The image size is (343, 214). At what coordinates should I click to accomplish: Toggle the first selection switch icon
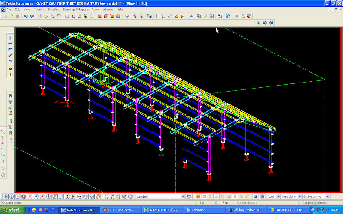(5, 196)
